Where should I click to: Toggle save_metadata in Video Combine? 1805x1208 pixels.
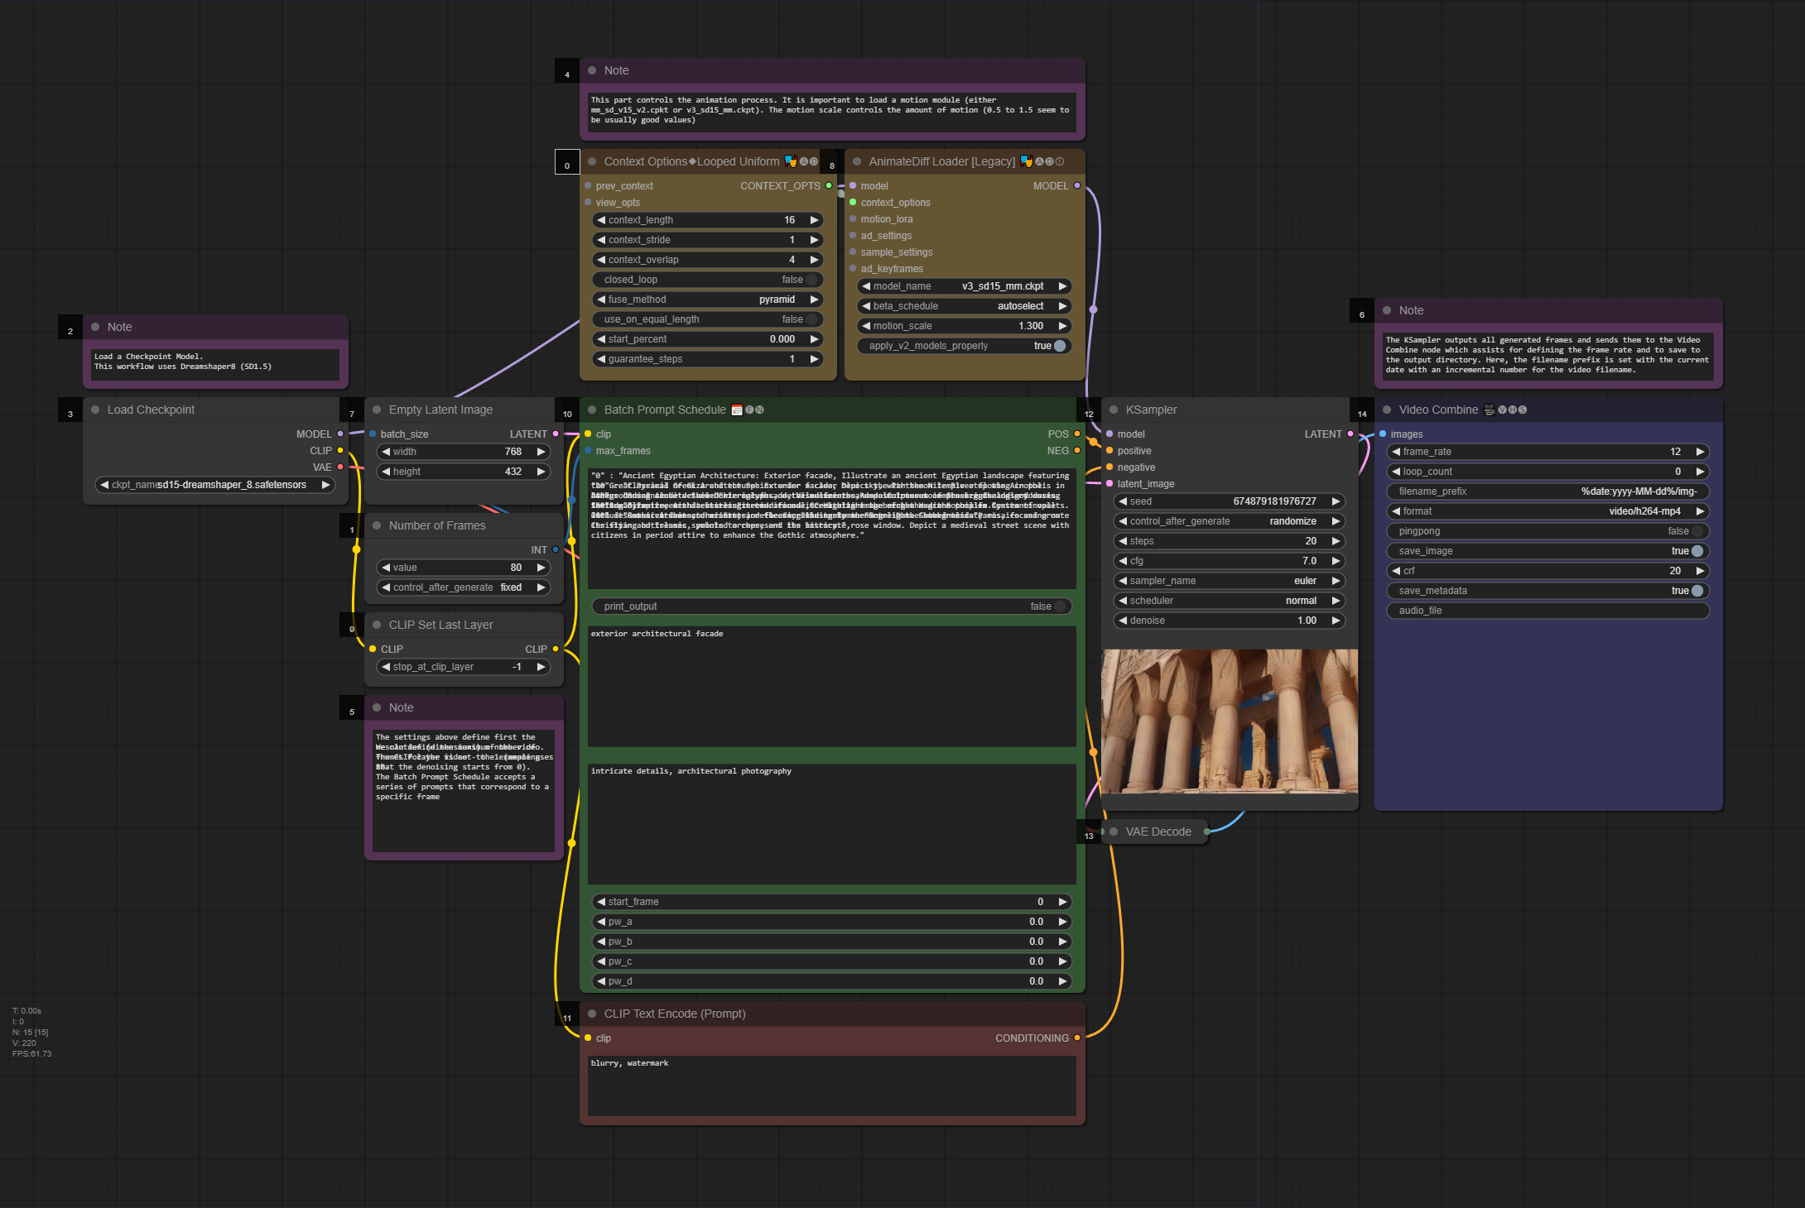(x=1548, y=591)
